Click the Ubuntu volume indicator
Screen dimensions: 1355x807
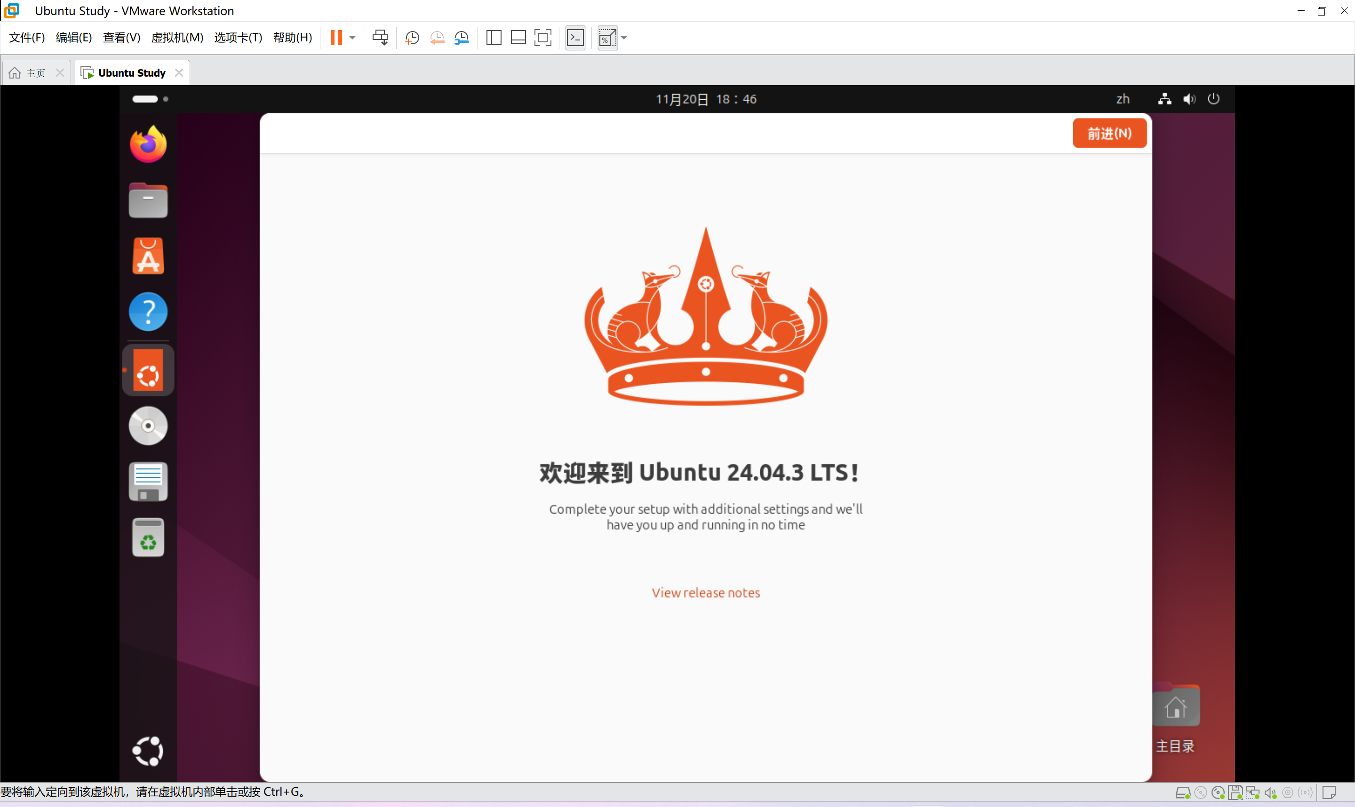coord(1189,99)
